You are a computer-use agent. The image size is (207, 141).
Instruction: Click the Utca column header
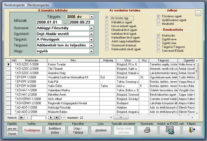(x=128, y=60)
